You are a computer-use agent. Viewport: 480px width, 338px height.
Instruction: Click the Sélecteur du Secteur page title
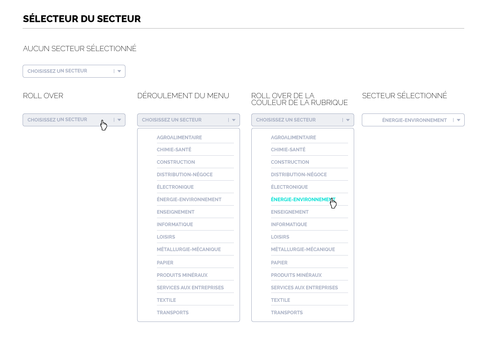click(82, 19)
